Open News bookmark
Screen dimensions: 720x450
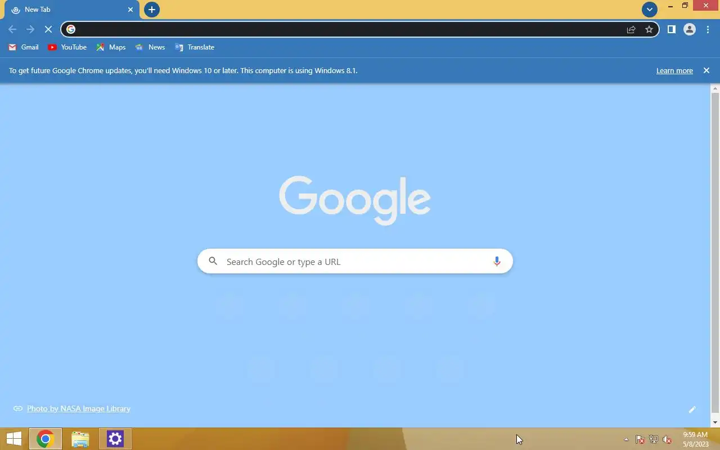150,47
